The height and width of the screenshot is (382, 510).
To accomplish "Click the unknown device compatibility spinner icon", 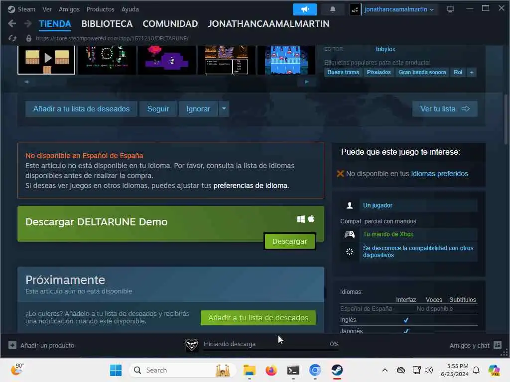I will 350,251.
